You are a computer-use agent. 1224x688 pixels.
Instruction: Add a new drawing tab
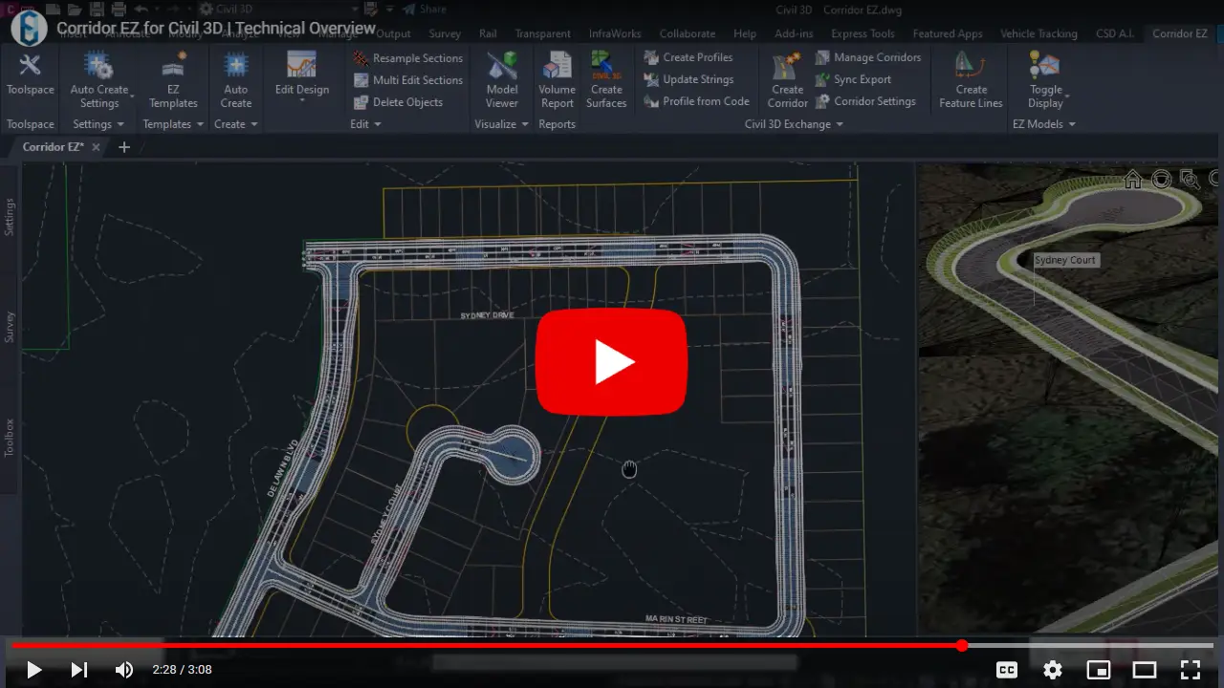[x=123, y=147]
